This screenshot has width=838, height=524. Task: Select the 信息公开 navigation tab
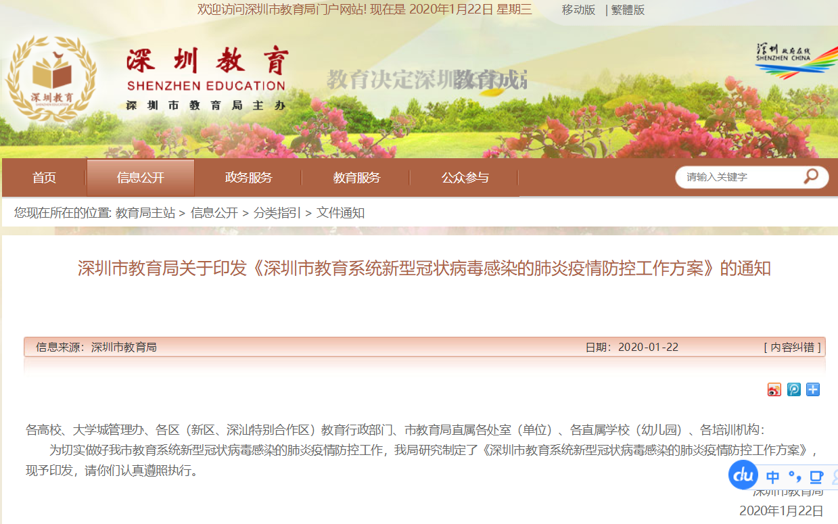(141, 178)
